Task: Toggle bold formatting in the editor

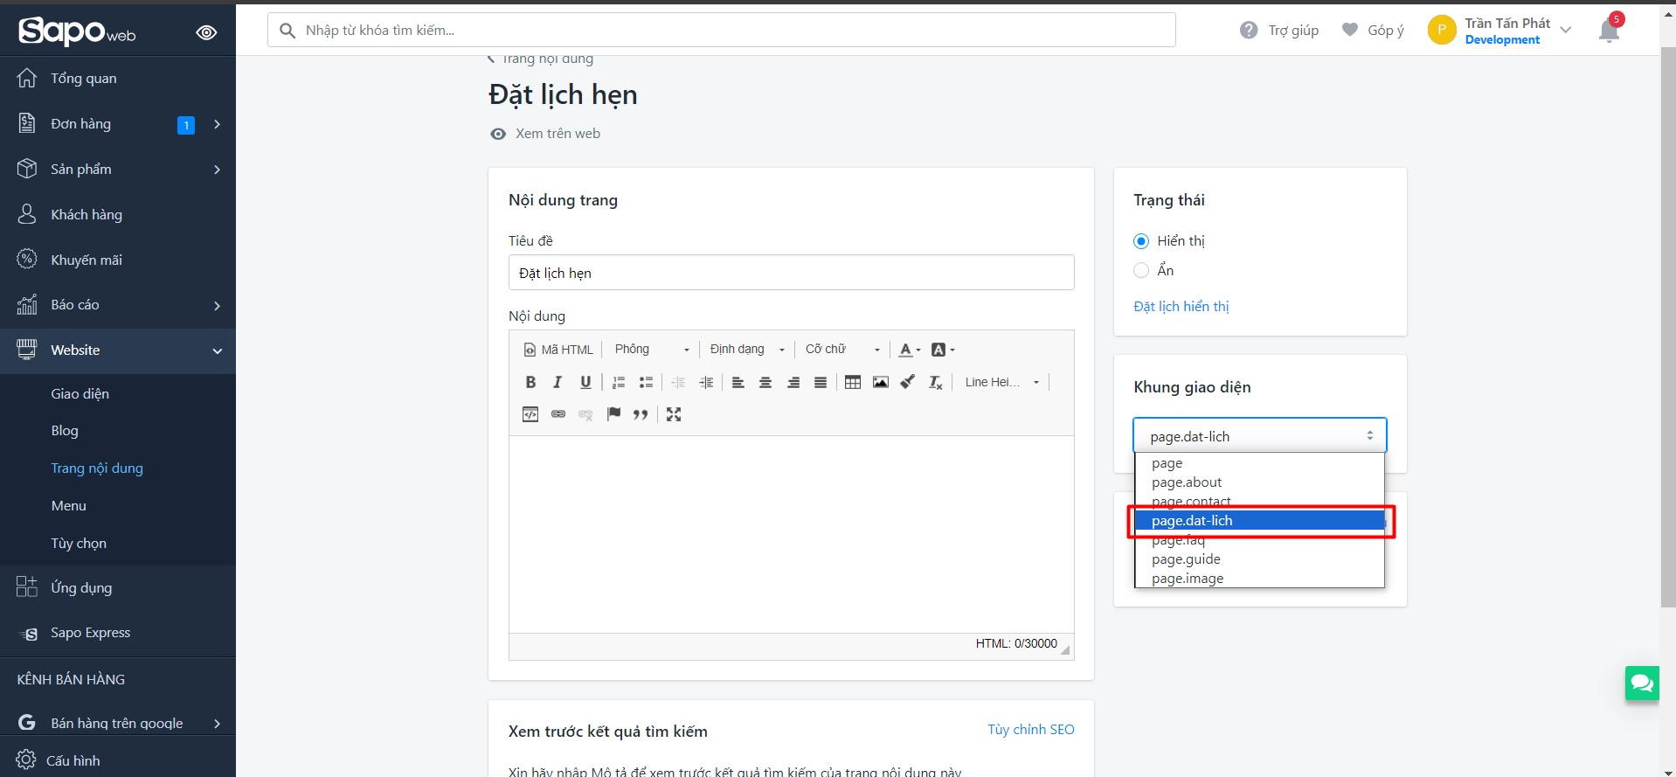Action: pos(530,382)
